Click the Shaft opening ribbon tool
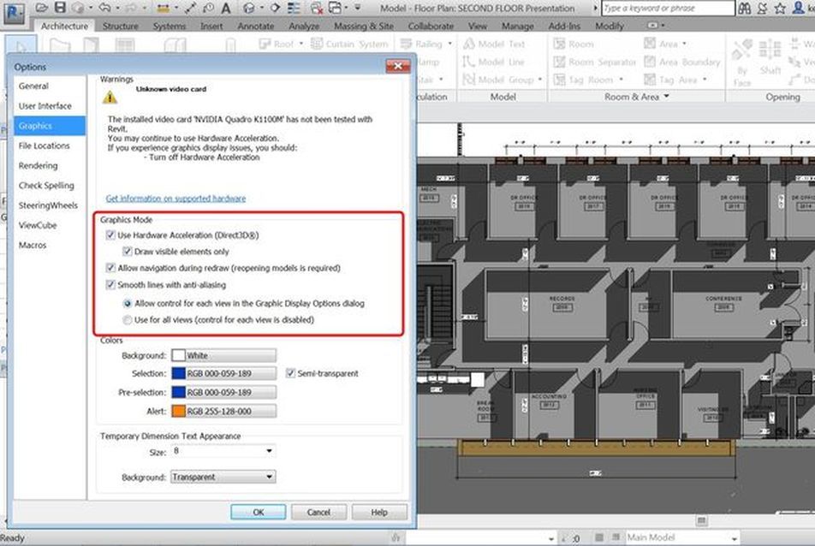Image resolution: width=815 pixels, height=546 pixels. pos(770,56)
